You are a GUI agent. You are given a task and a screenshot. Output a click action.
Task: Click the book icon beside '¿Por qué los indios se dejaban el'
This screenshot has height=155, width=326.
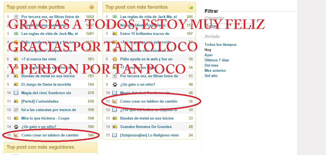click(x=115, y=110)
